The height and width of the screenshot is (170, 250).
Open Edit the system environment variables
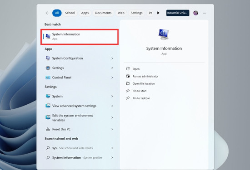click(80, 117)
